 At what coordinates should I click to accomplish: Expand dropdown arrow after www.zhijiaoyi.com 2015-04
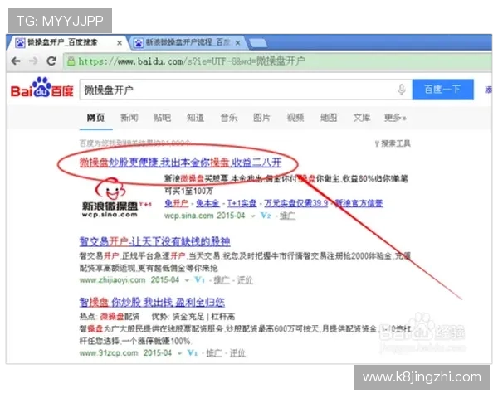(187, 280)
